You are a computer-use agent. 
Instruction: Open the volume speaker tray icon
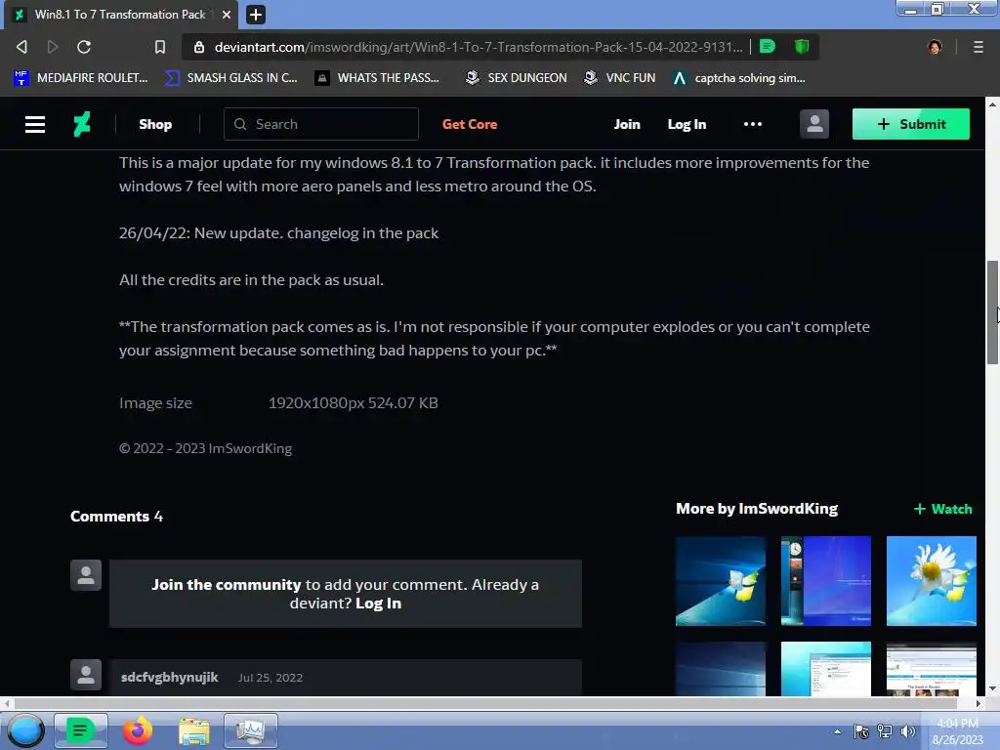[x=908, y=731]
